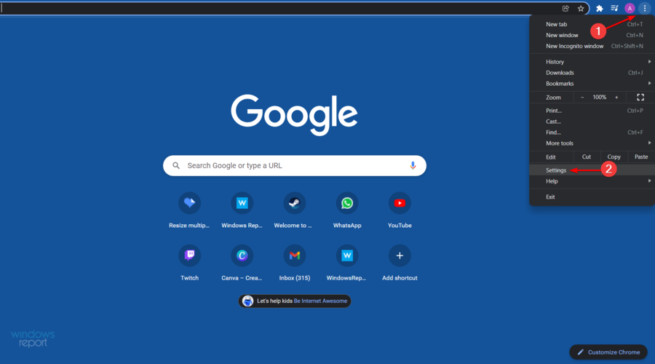Click Cut in the Edit row
This screenshot has height=364, width=655.
587,157
